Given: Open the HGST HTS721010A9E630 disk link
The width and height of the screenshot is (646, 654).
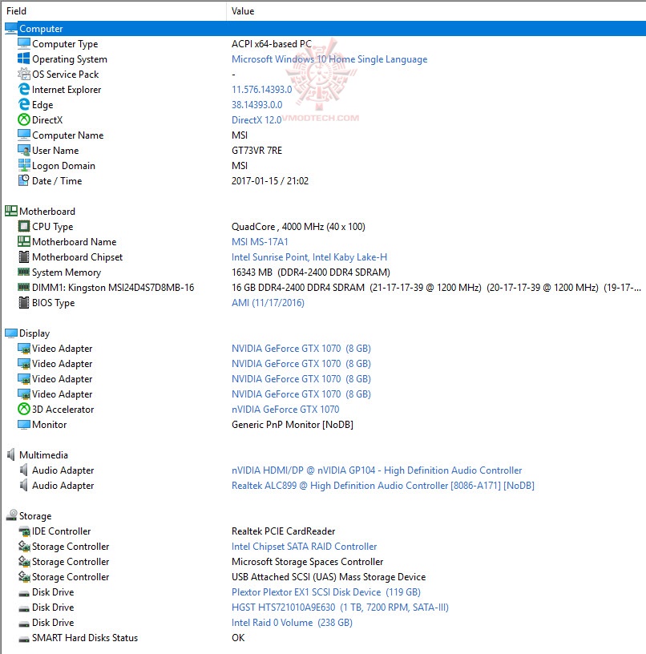Looking at the screenshot, I should pos(340,608).
